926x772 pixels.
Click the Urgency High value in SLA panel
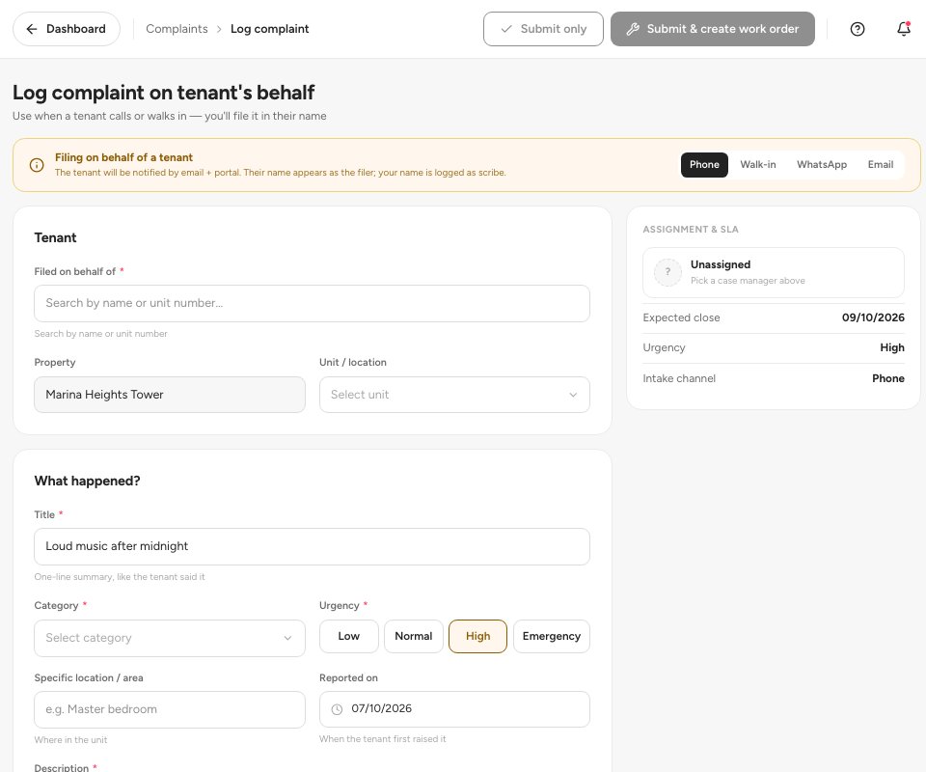coord(891,348)
